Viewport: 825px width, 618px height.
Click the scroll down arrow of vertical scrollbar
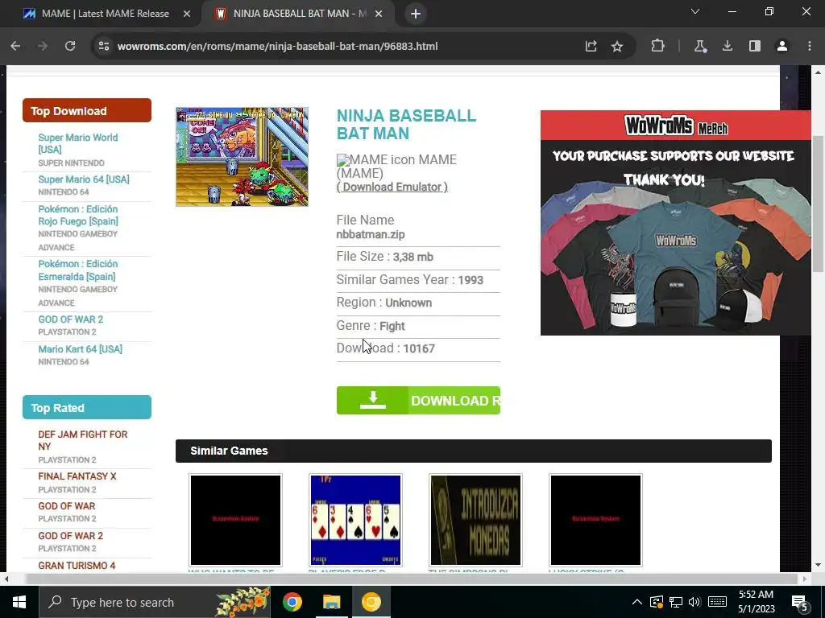[x=819, y=565]
